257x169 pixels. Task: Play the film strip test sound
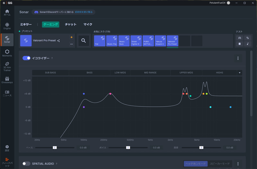click(x=240, y=44)
